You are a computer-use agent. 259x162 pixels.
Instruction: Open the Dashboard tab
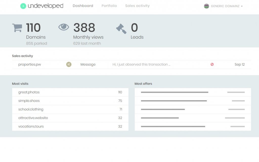point(83,6)
